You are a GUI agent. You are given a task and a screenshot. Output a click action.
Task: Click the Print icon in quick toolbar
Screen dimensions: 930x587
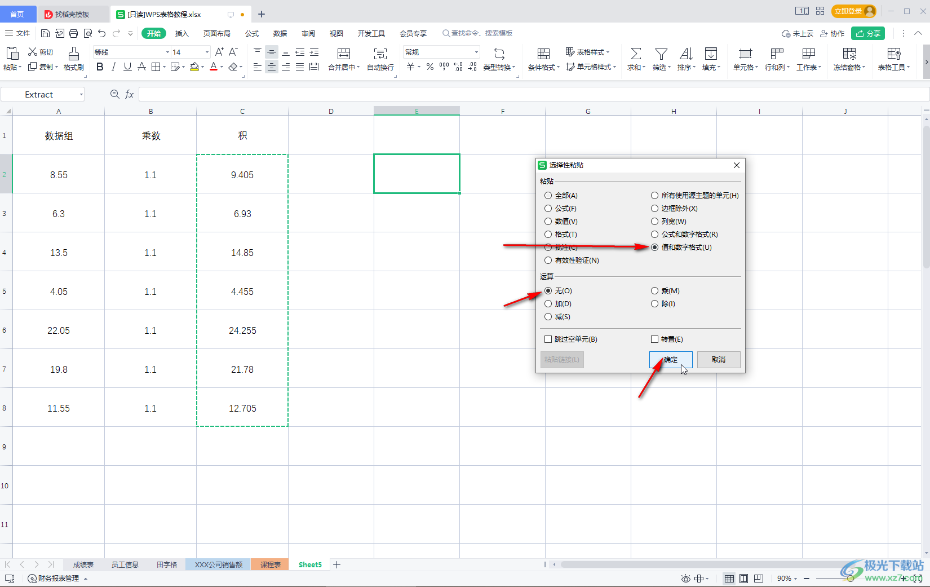pos(73,33)
